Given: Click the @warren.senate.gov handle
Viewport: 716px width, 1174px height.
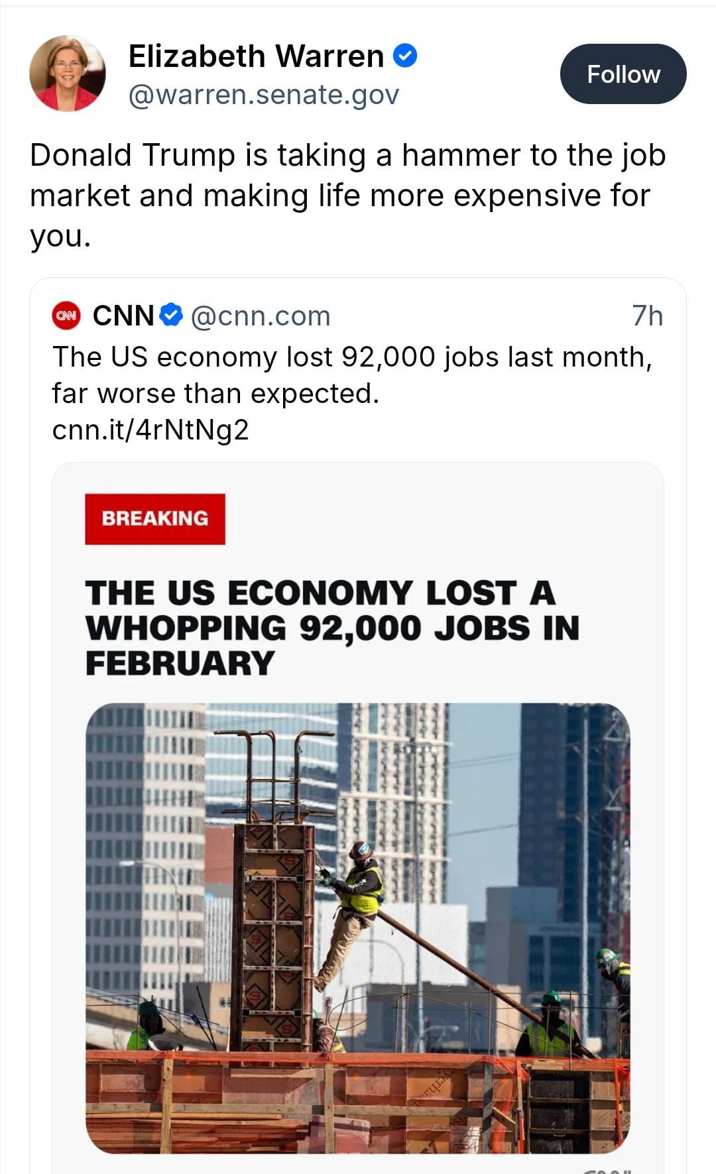Looking at the screenshot, I should pos(263,95).
